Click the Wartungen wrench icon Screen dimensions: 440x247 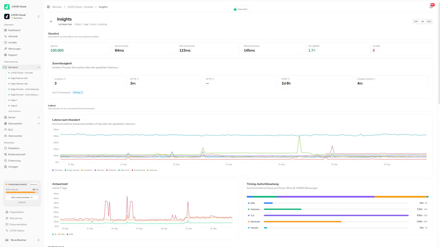tap(5, 49)
